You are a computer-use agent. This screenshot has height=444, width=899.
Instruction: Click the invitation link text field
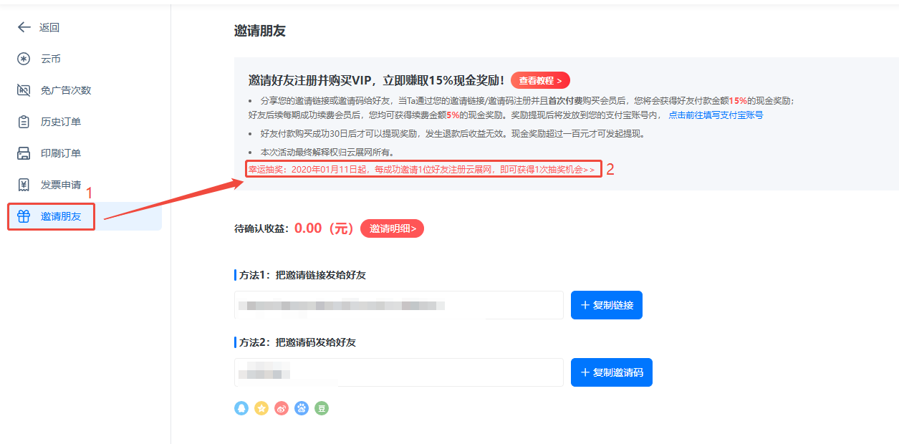pos(398,305)
